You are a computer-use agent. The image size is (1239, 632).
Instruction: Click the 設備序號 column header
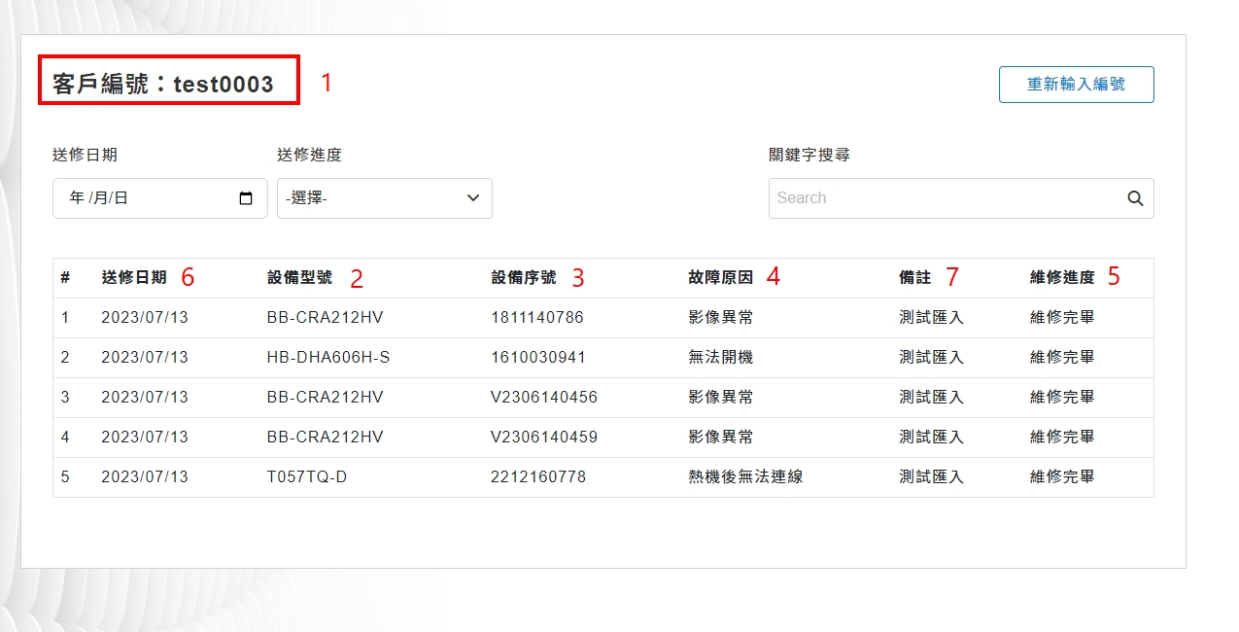click(524, 278)
